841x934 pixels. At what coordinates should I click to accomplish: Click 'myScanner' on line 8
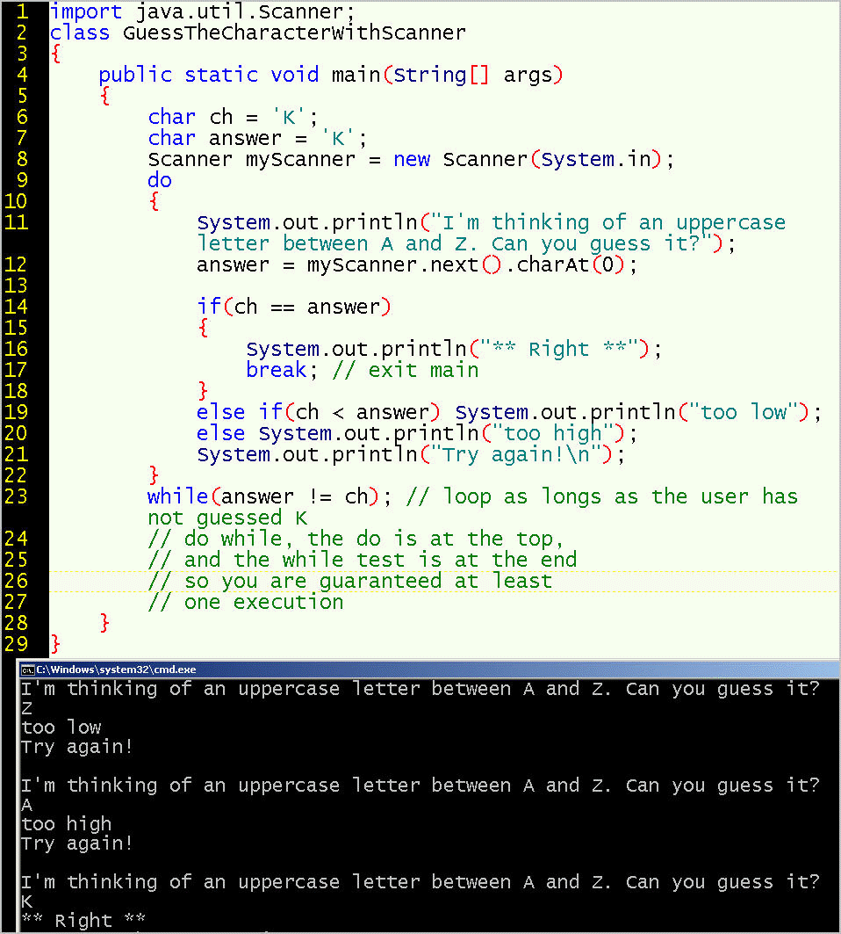pos(300,160)
